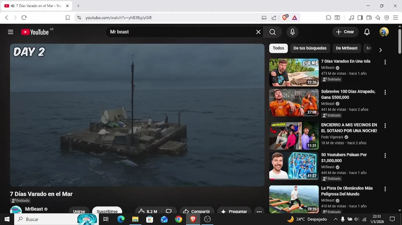Open 'Sobrevive 100 Días Atrapado' video title
This screenshot has width=402, height=225.
(x=348, y=94)
